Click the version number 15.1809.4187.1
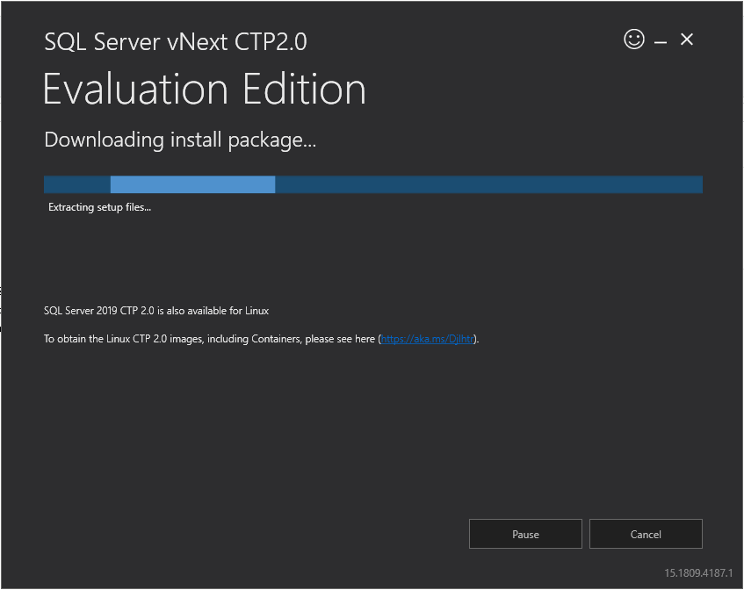Viewport: 744px width, 590px height. 697,573
